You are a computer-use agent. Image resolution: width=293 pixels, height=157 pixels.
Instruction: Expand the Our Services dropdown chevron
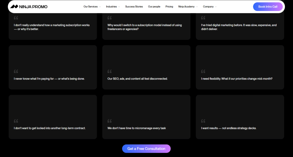pos(100,7)
